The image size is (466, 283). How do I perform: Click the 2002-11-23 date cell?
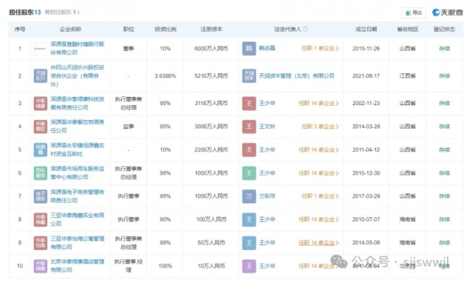[366, 103]
